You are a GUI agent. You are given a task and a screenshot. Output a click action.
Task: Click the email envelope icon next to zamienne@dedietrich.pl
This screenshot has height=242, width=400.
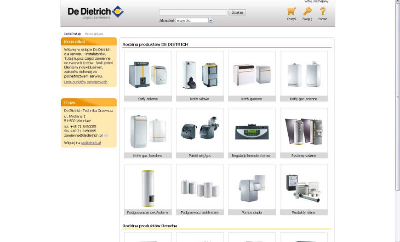pos(106,135)
